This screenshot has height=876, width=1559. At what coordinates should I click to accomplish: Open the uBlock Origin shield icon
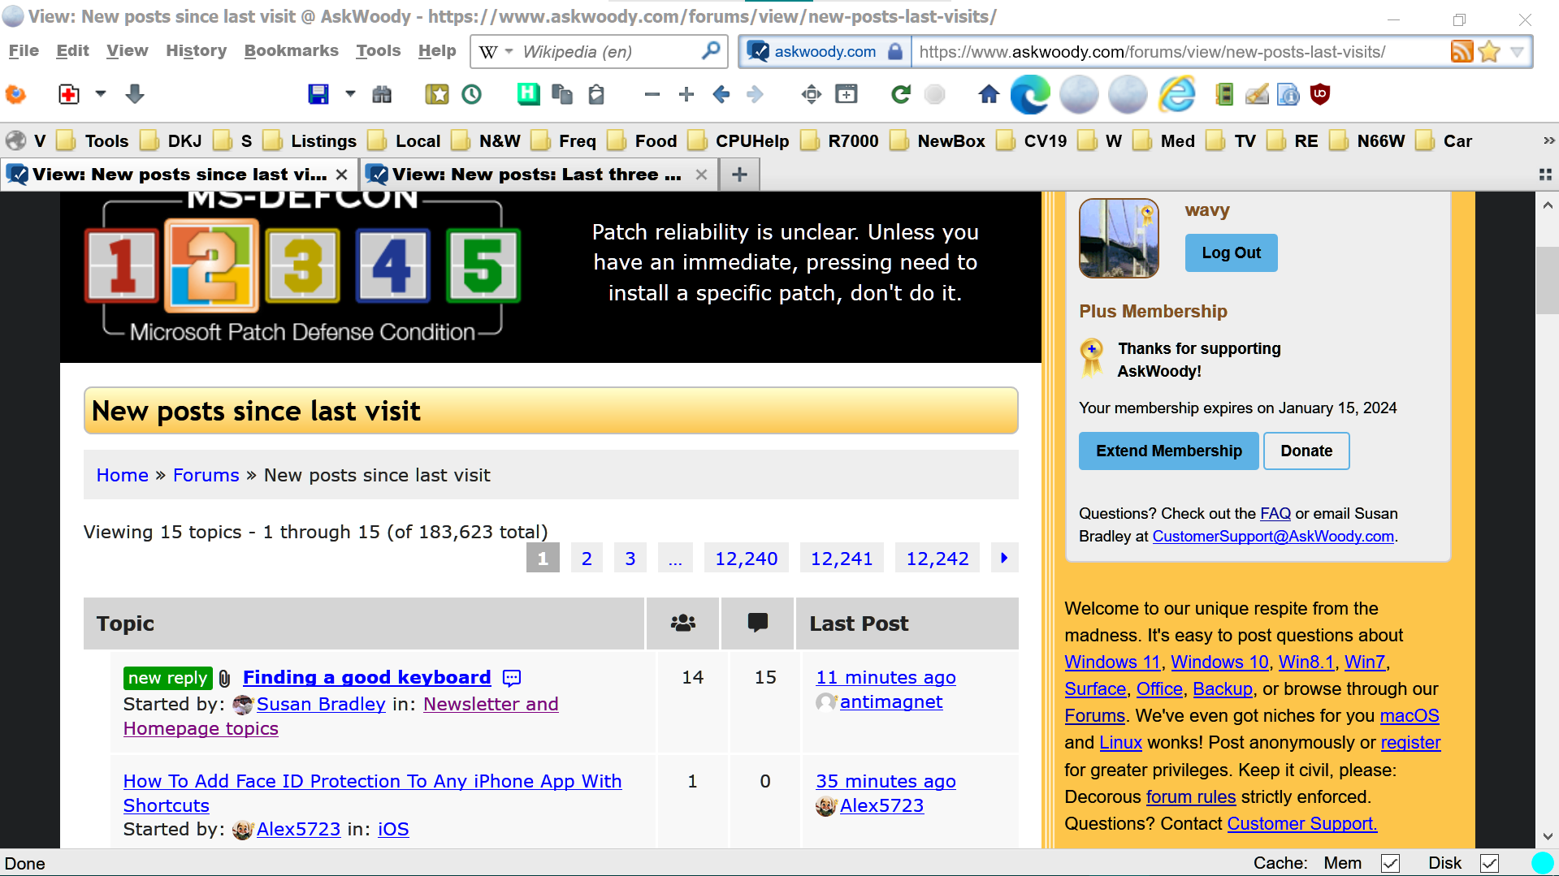tap(1321, 94)
